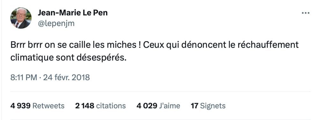Click Jean-Marie Le Pen's profile avatar
The height and width of the screenshot is (120, 319).
[21, 18]
